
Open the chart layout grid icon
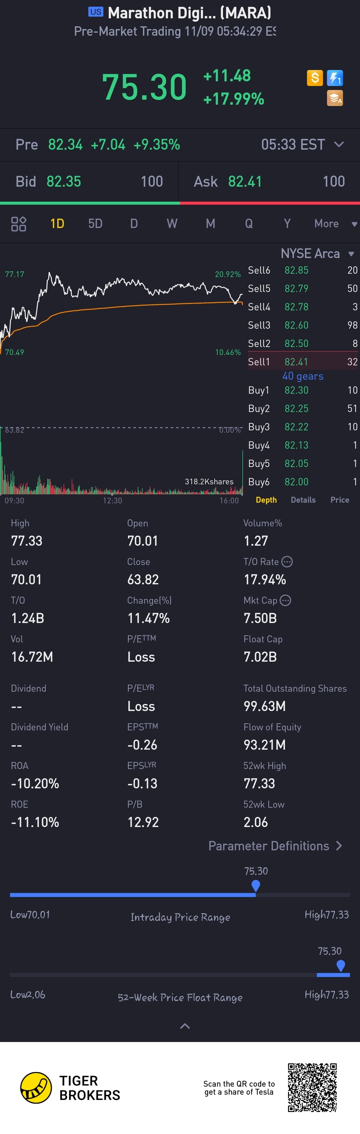[x=18, y=224]
